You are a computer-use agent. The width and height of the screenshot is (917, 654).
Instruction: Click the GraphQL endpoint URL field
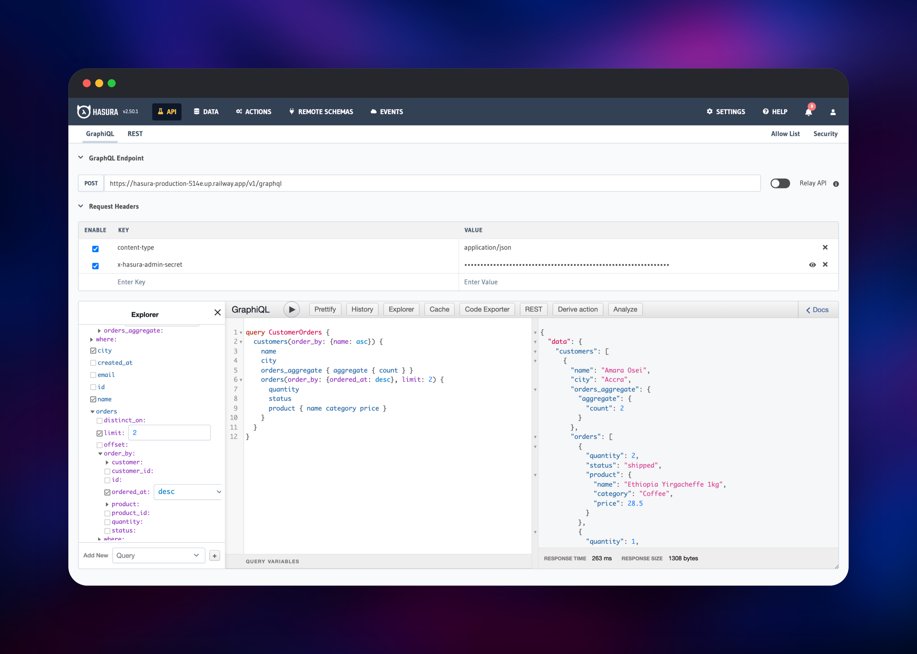(432, 183)
